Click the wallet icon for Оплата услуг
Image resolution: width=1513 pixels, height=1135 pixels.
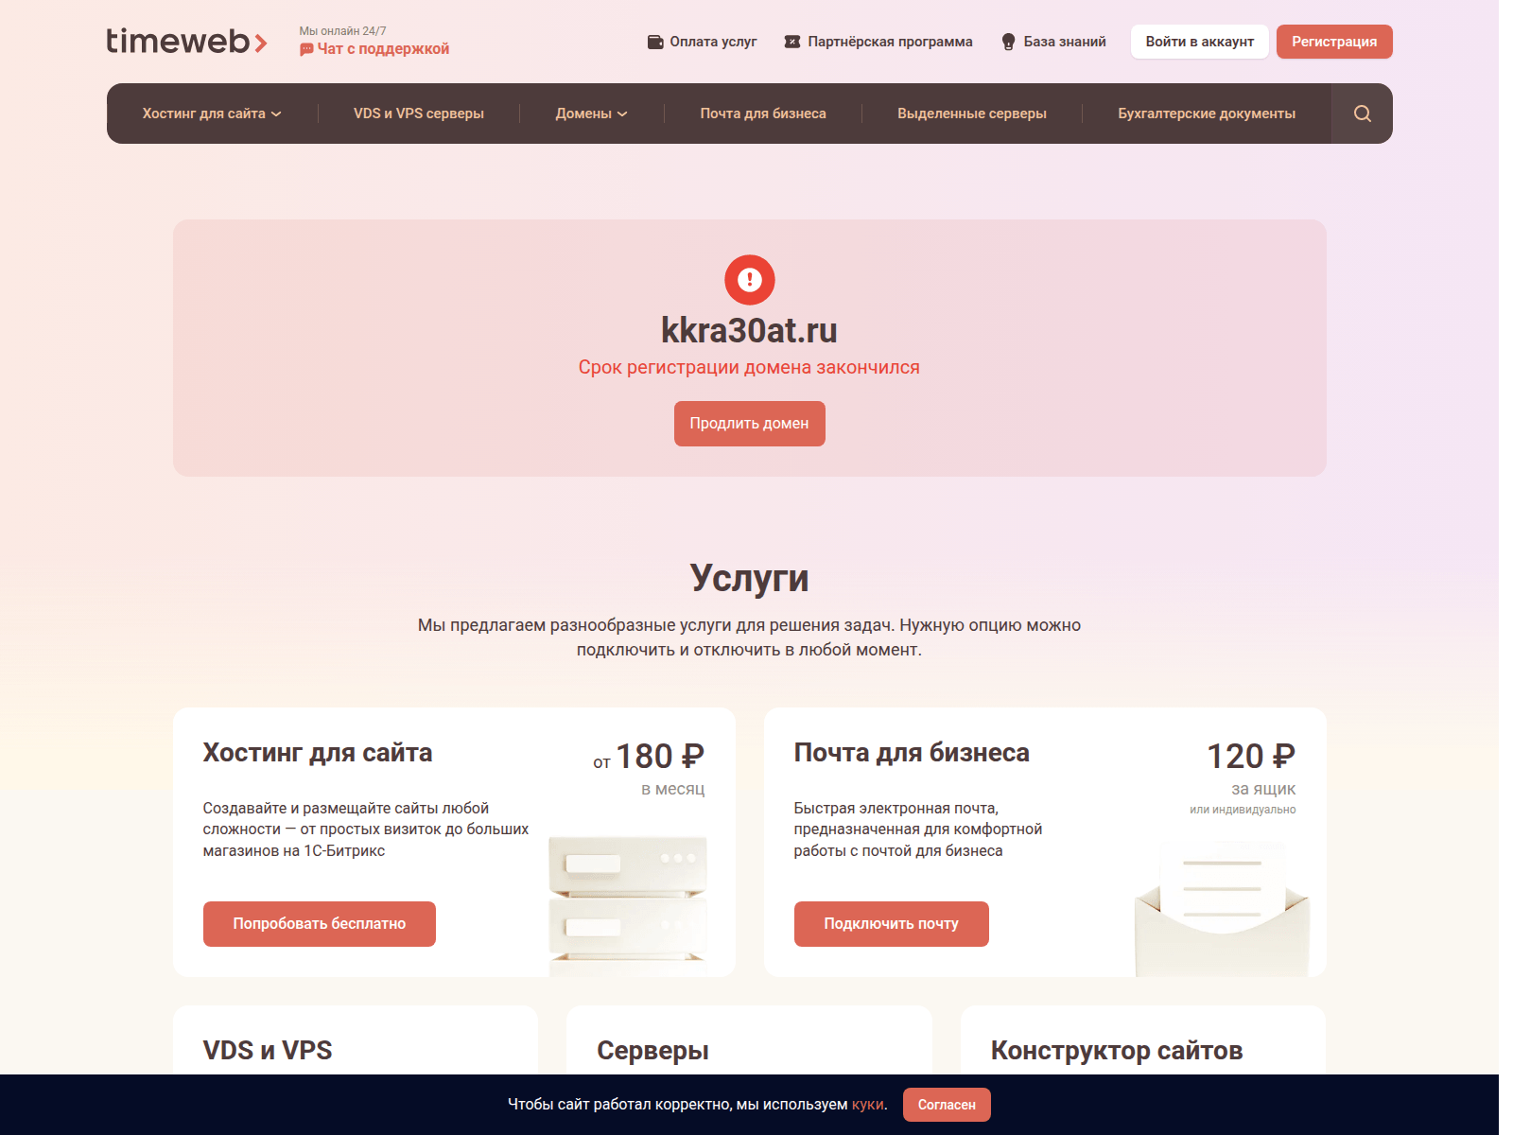(655, 42)
